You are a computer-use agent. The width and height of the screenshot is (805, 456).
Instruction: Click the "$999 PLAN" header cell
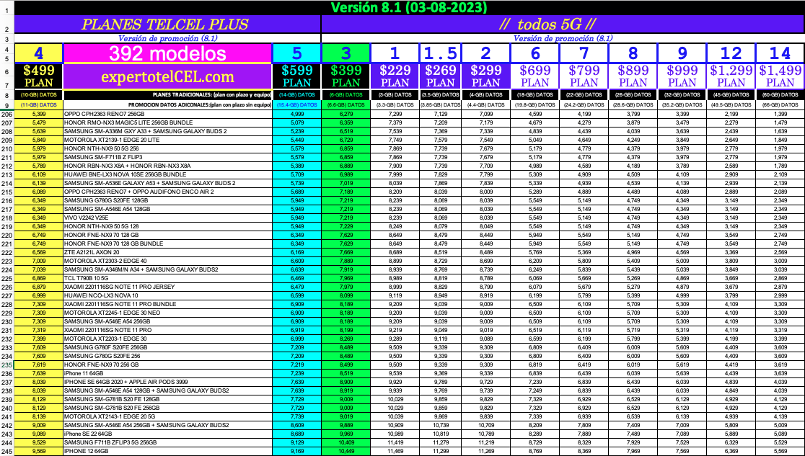[x=682, y=76]
